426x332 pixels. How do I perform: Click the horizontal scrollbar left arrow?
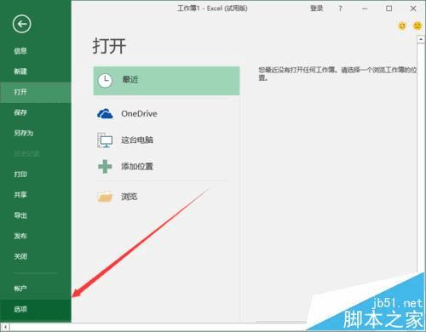tap(5, 328)
